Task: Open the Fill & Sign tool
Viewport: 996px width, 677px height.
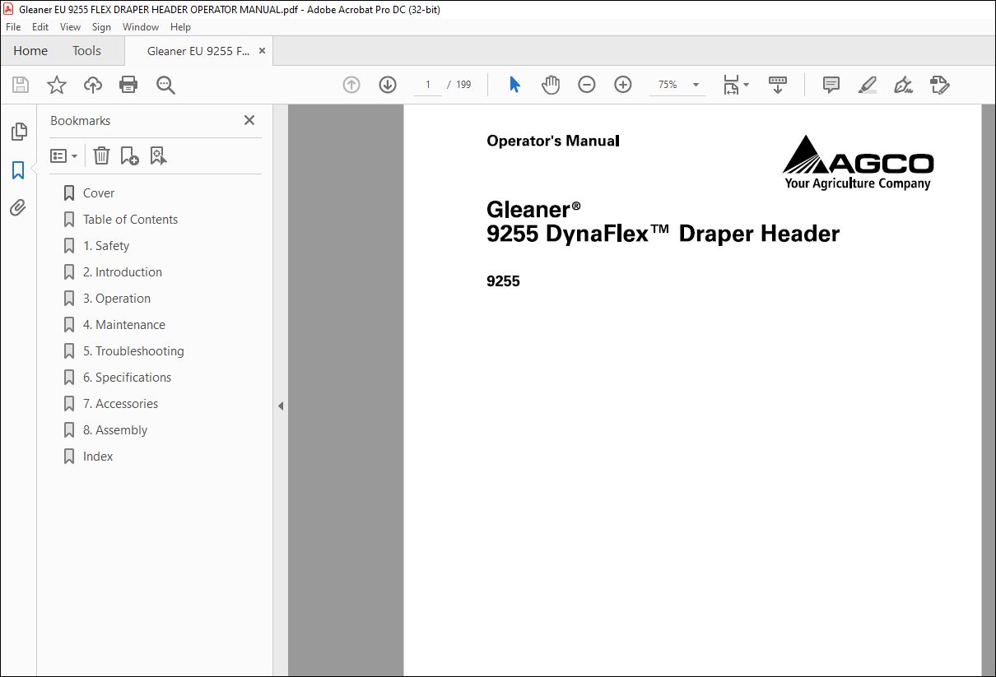Action: pyautogui.click(x=903, y=85)
